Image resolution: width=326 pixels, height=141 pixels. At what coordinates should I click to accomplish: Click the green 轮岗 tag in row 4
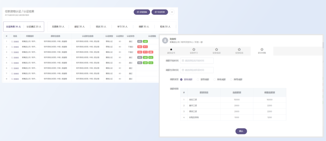point(151,57)
